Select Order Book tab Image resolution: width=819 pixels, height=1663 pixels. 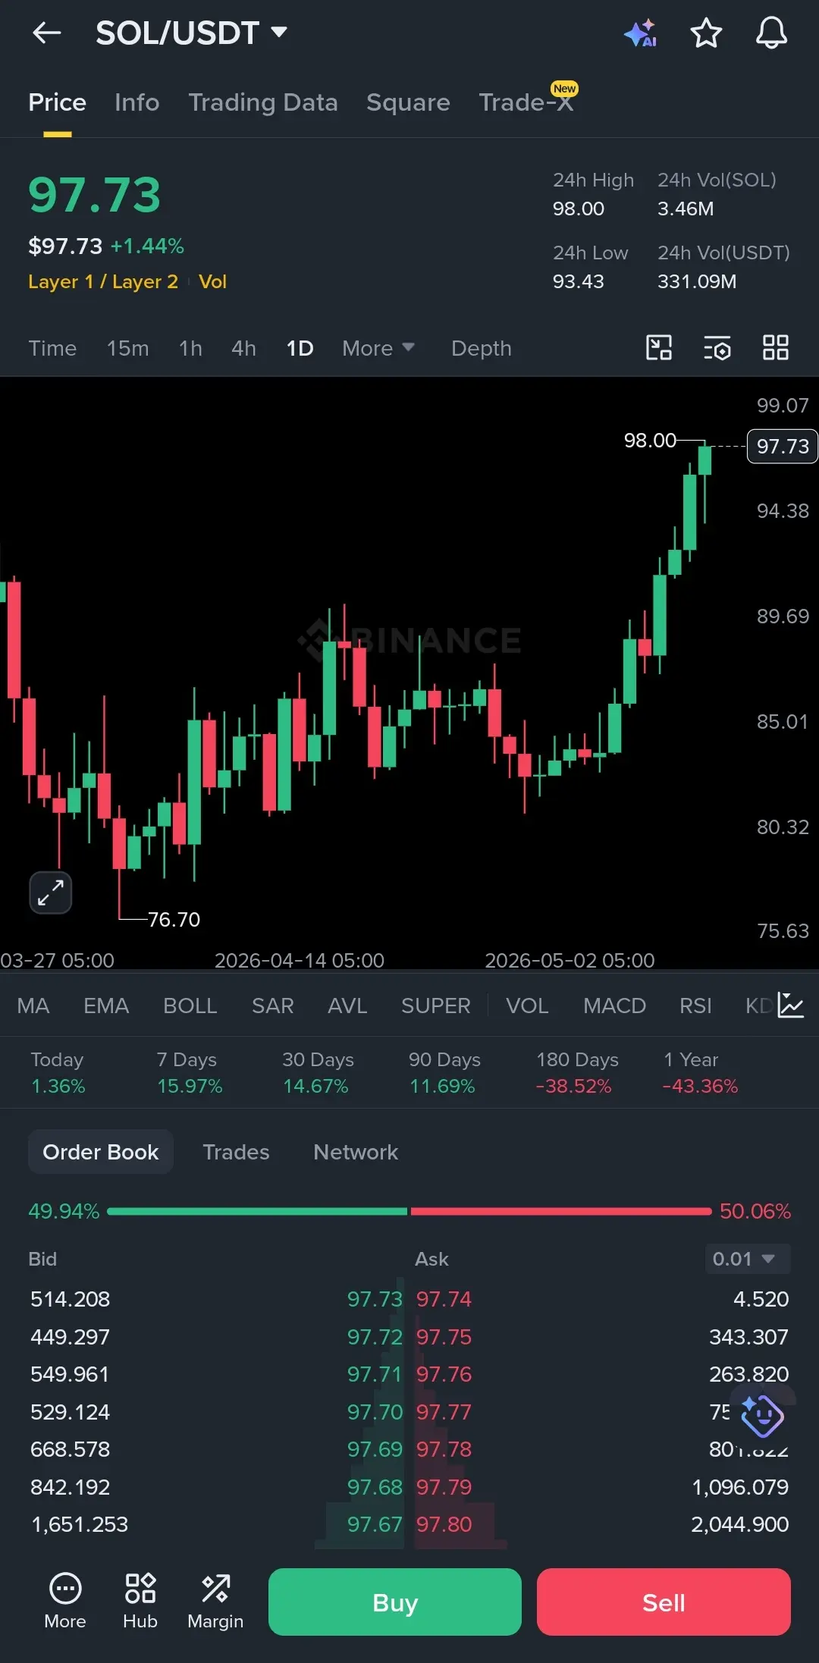tap(101, 1152)
